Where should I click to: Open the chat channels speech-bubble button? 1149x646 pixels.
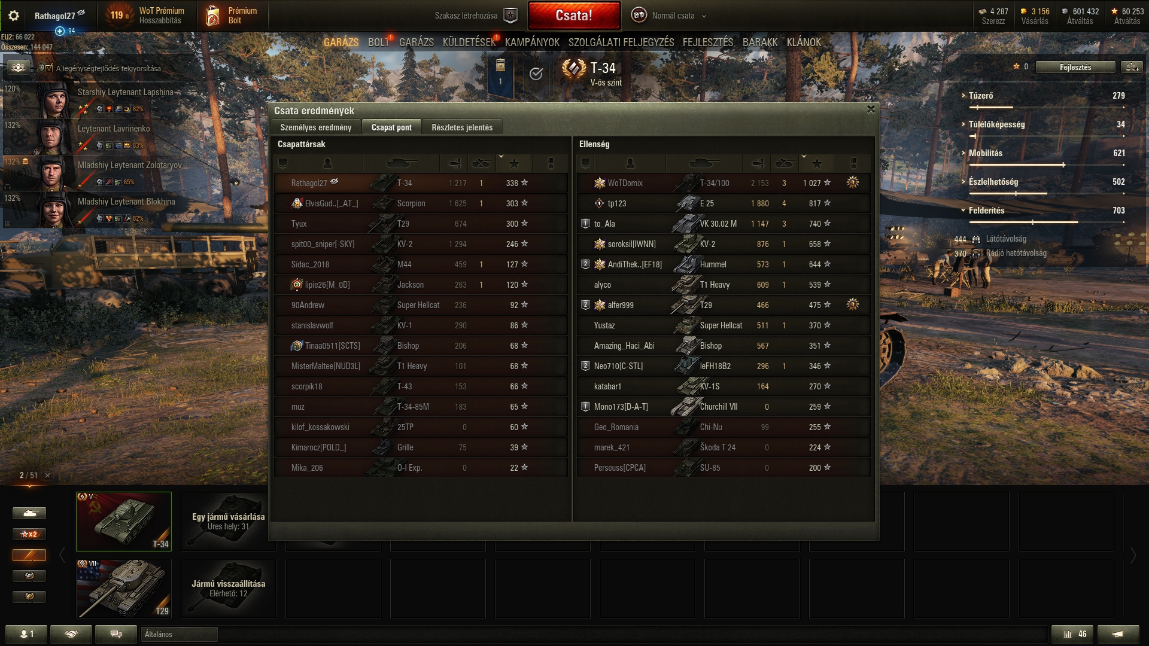point(116,634)
